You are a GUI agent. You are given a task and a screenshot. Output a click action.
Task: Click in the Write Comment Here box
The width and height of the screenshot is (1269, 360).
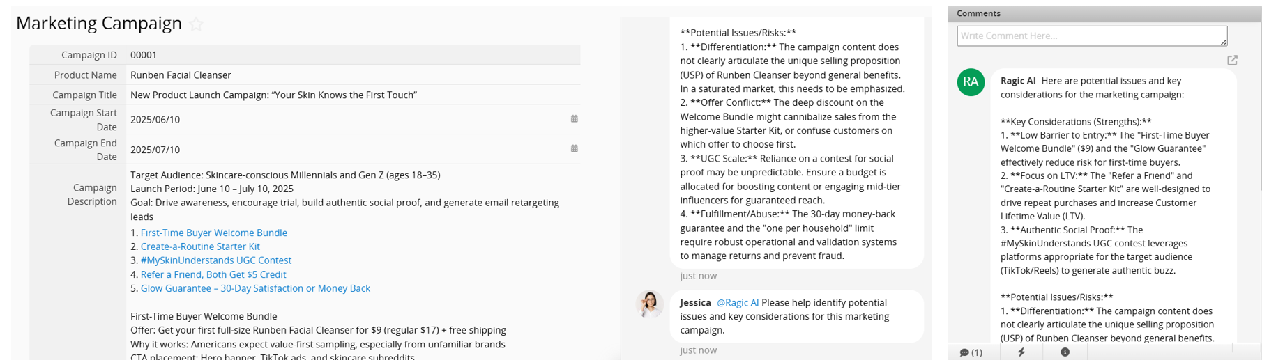(1091, 36)
